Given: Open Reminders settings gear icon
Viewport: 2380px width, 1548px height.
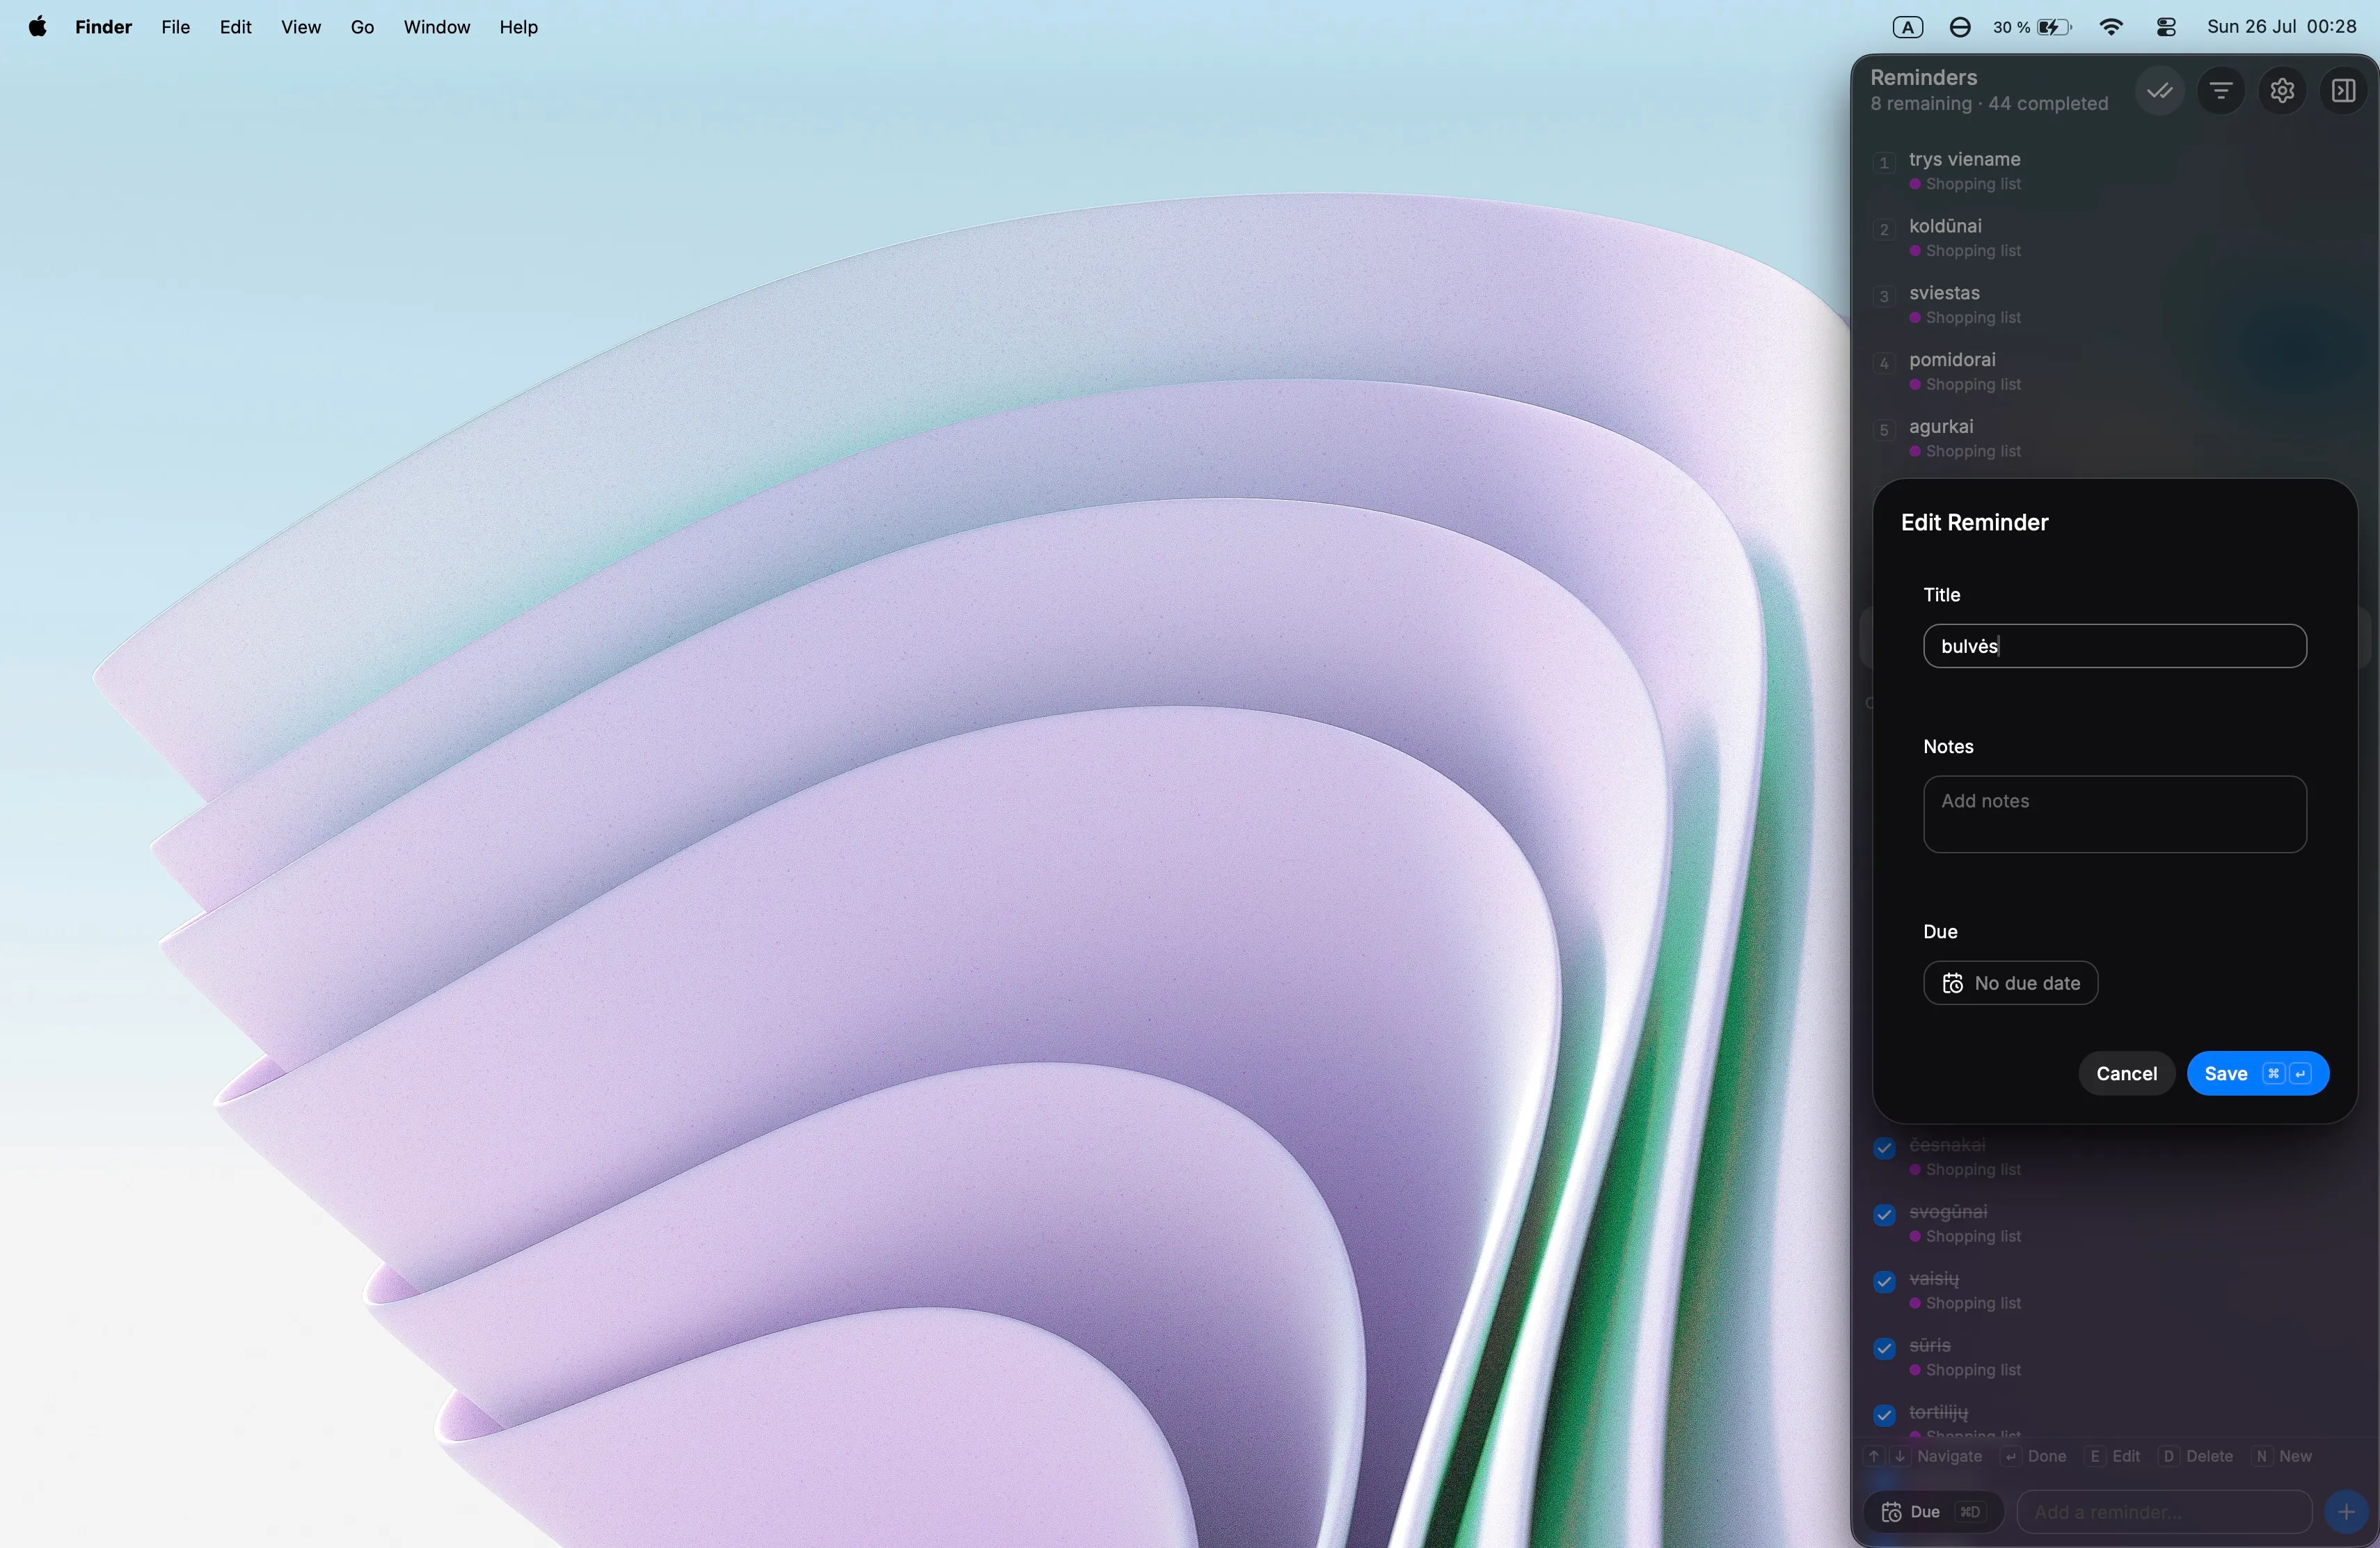Looking at the screenshot, I should click(2281, 91).
